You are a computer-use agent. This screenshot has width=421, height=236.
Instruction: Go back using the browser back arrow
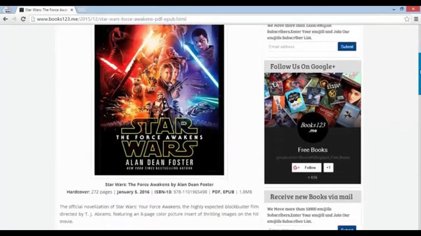pos(5,19)
